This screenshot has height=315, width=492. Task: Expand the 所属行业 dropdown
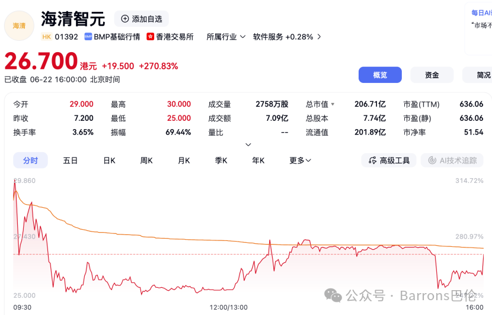click(x=226, y=37)
